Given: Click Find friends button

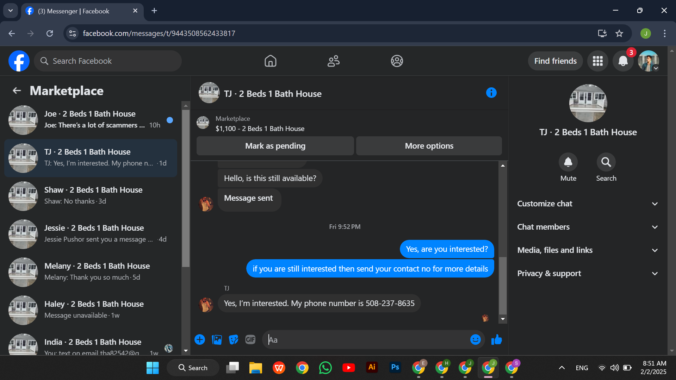Looking at the screenshot, I should point(555,61).
